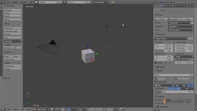Open the Object Mode dropdown
The image size is (197, 111).
(x=41, y=109)
